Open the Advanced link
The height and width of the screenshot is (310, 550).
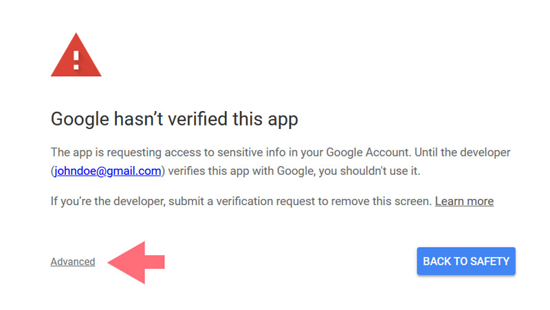73,261
